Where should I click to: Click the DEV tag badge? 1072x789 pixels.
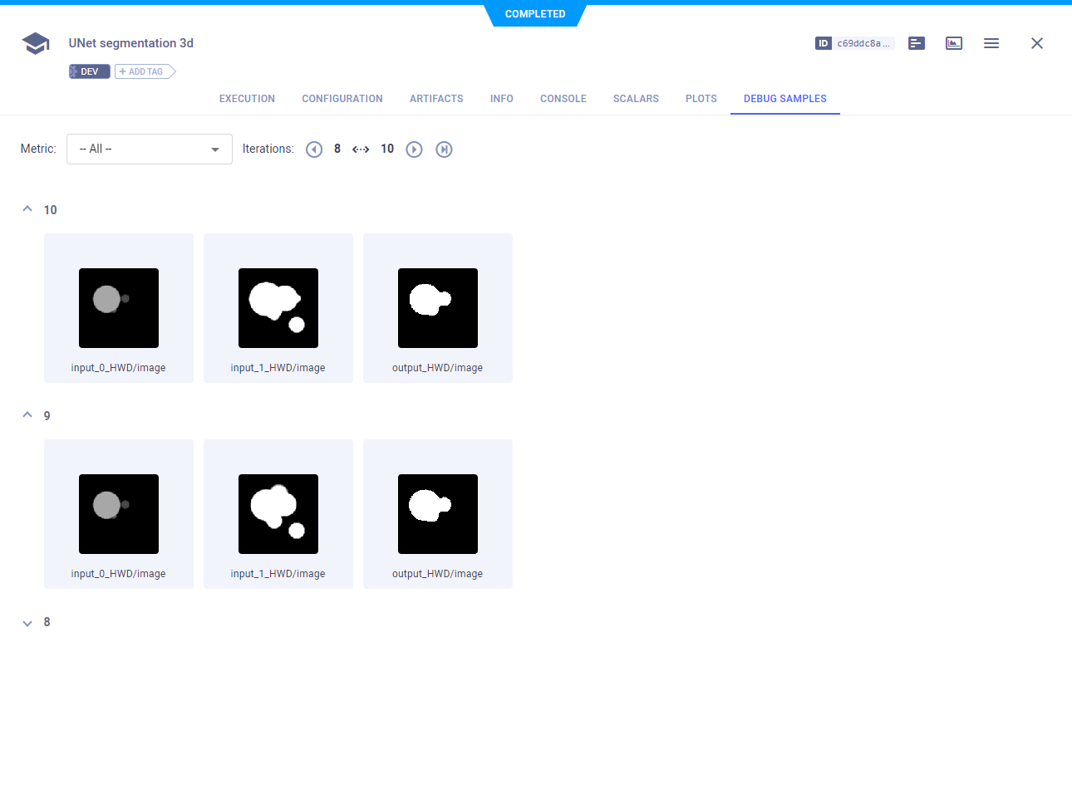pyautogui.click(x=89, y=71)
